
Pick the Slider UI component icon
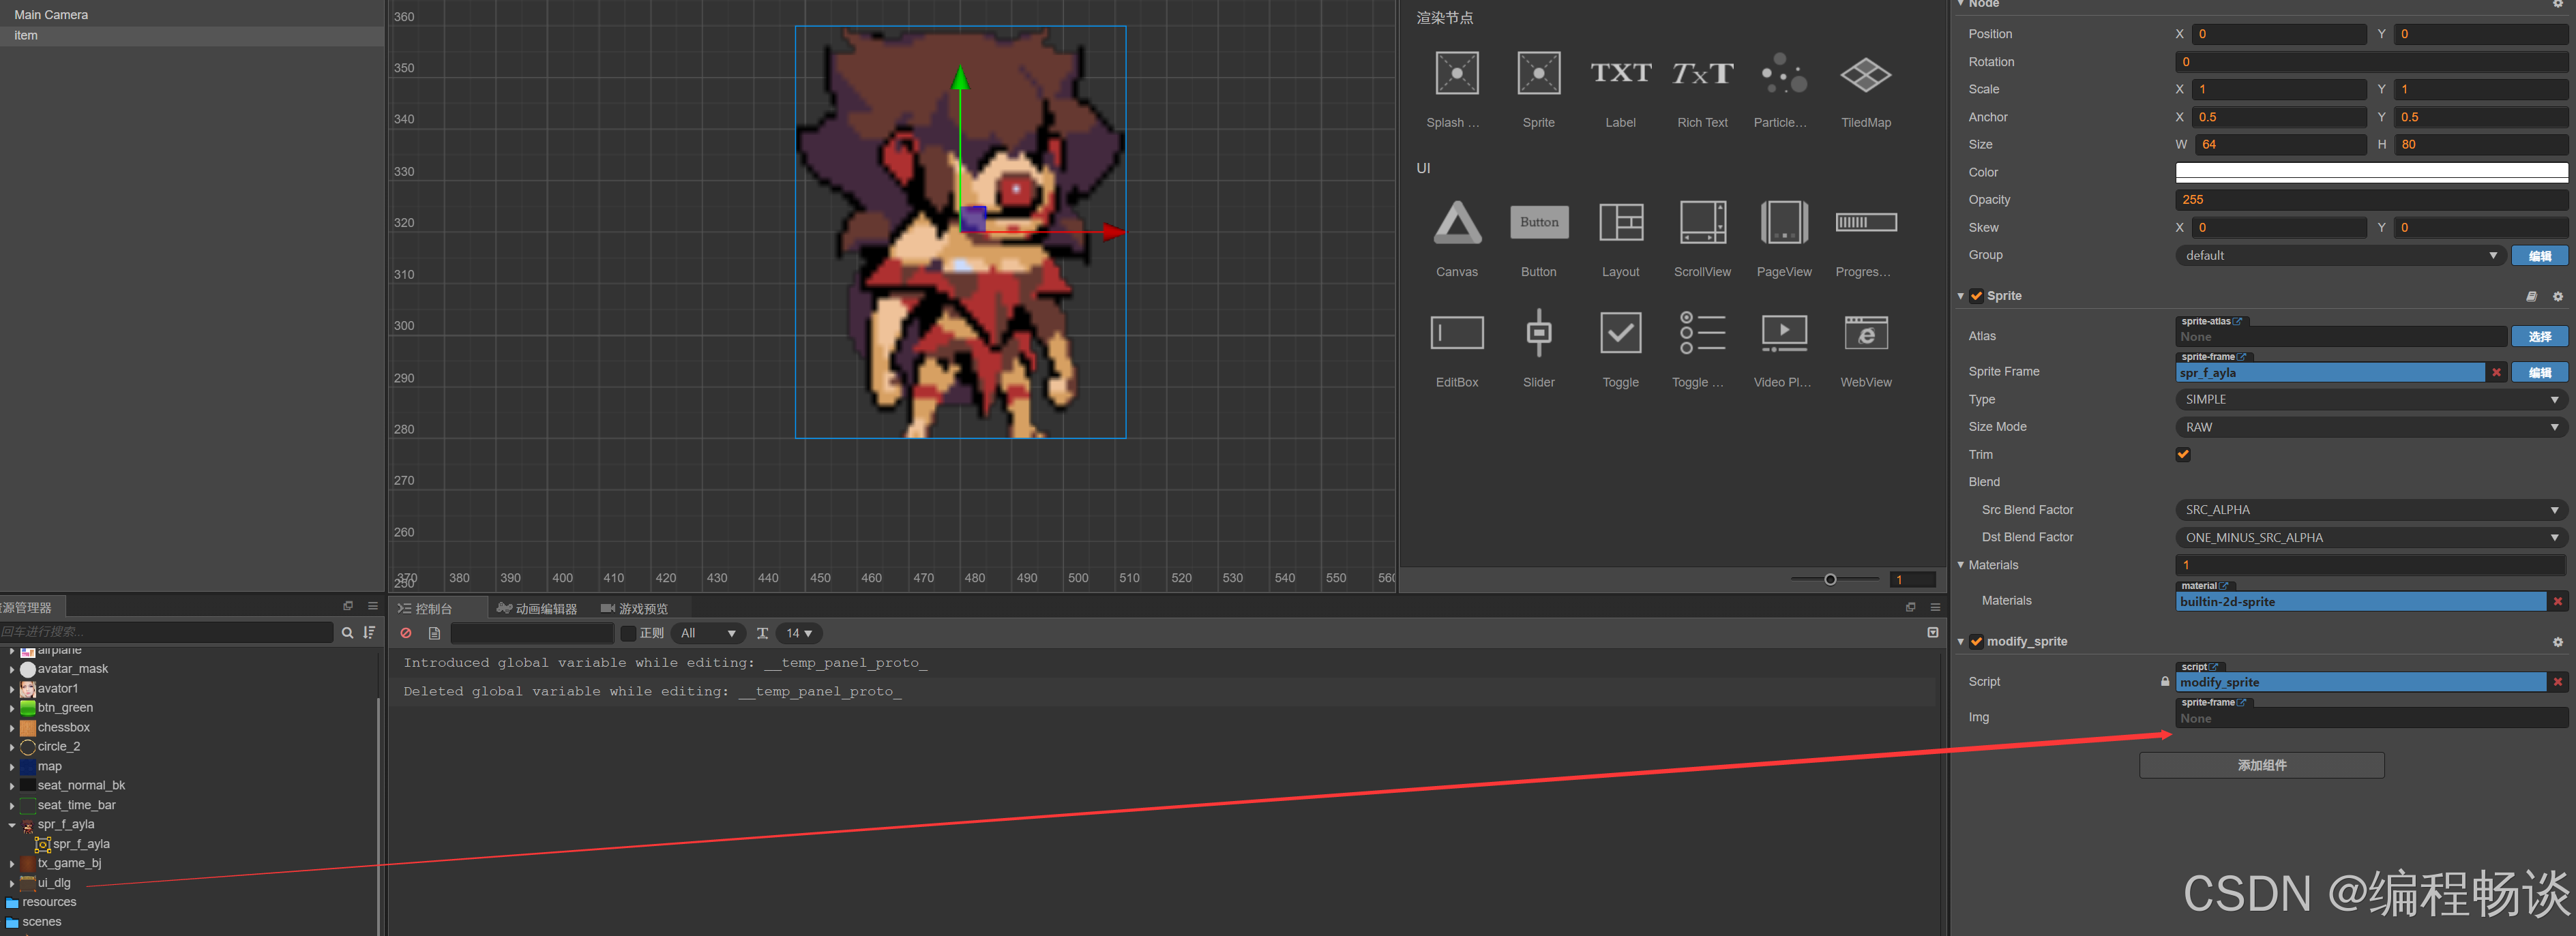pyautogui.click(x=1538, y=333)
